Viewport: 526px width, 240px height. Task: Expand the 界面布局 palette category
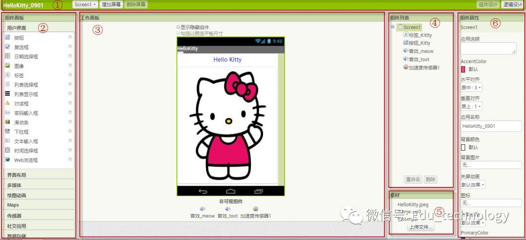click(x=39, y=175)
